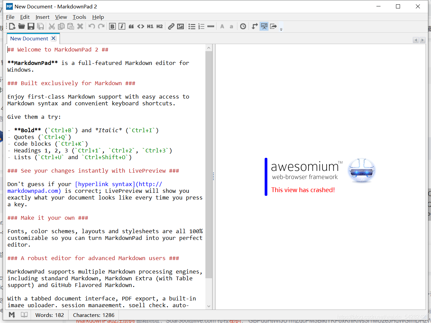
Task: Paste from clipboard toolbar icon
Action: [x=71, y=26]
